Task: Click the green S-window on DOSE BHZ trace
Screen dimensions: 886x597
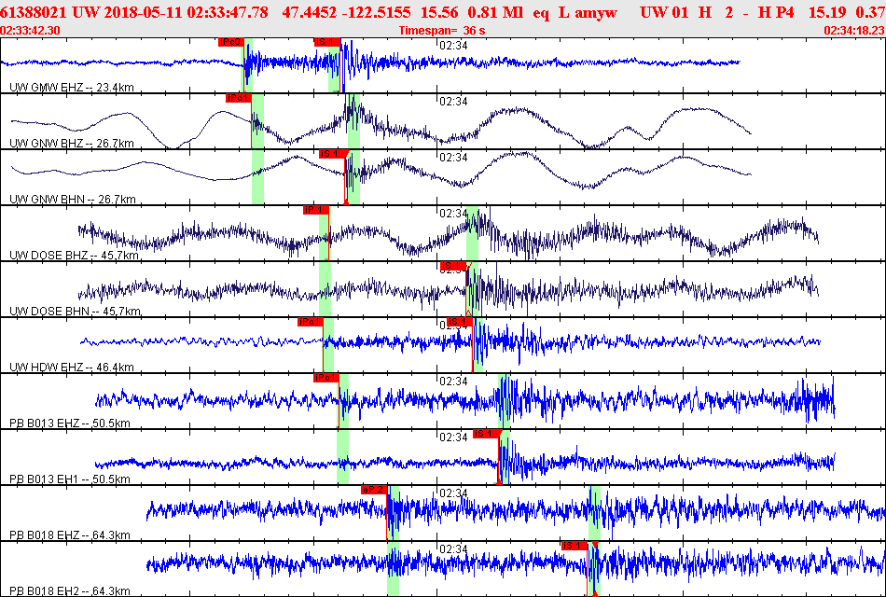Action: tap(473, 233)
